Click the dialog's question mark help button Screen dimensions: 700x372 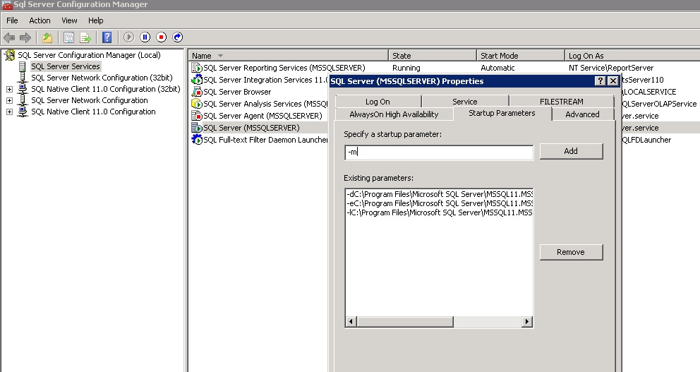tap(601, 81)
